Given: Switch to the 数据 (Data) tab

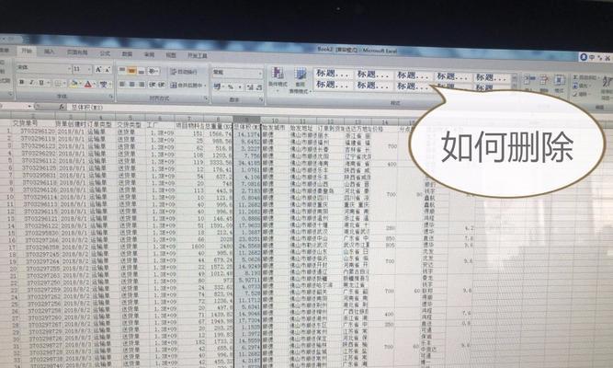Looking at the screenshot, I should click(127, 54).
